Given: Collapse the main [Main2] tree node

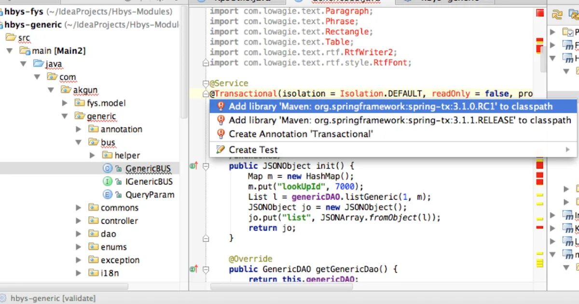Looking at the screenshot, I should coord(9,51).
